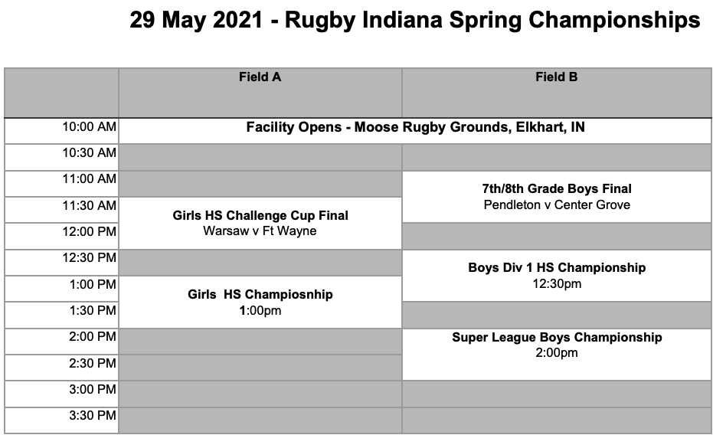Click the 11:00 AM time label
This screenshot has width=713, height=435.
tap(89, 179)
